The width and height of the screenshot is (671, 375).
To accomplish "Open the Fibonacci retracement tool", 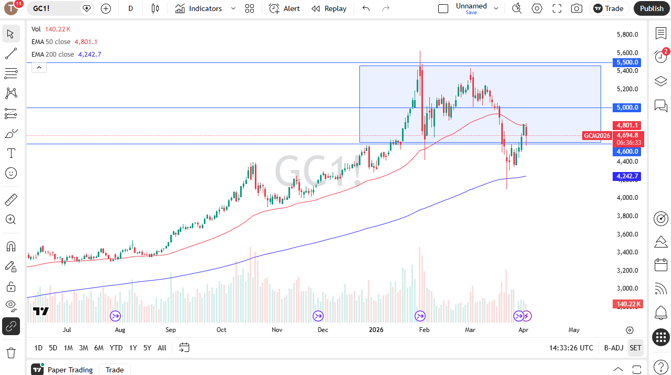I will (x=11, y=73).
